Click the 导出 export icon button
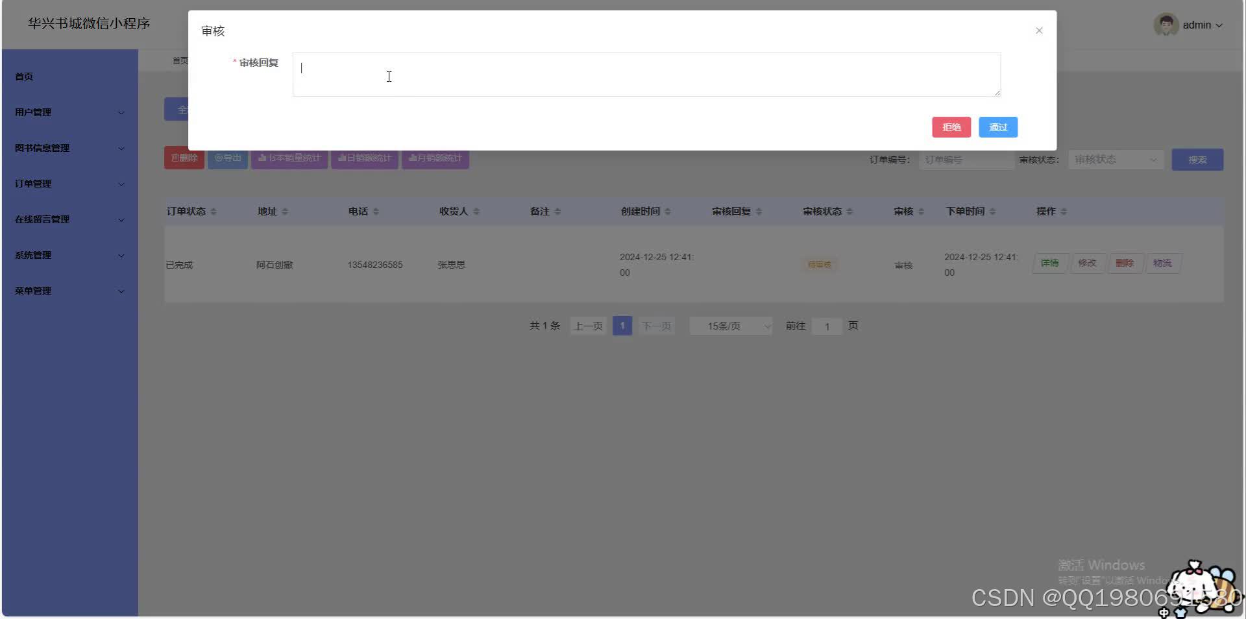Screen dimensions: 1246x619 227,158
